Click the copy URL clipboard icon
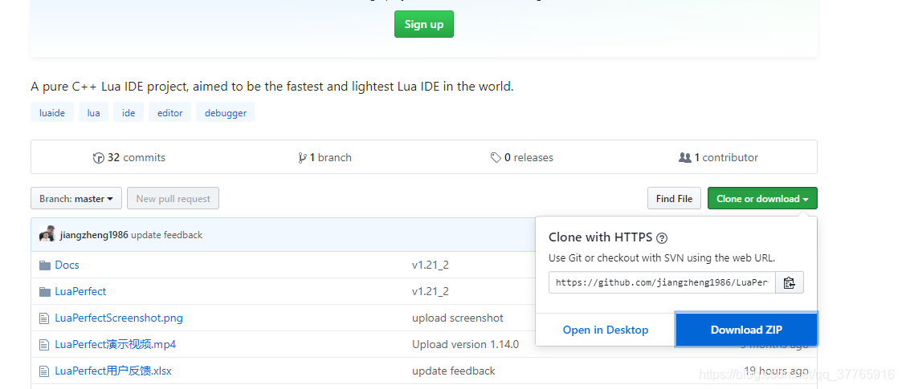This screenshot has width=902, height=389. click(x=789, y=282)
